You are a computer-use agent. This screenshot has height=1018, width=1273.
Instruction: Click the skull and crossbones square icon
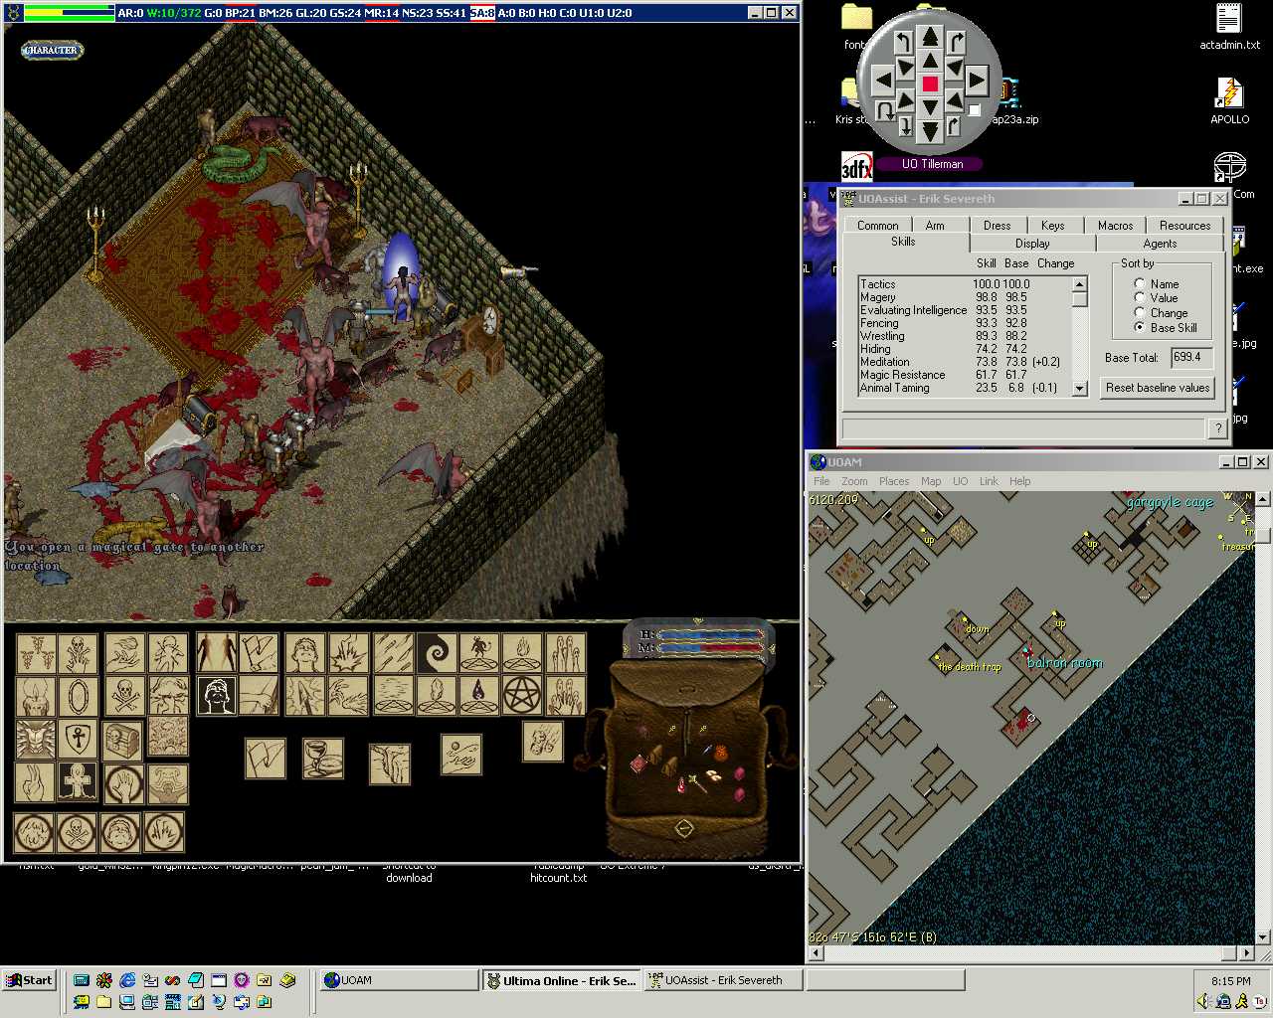tap(124, 696)
